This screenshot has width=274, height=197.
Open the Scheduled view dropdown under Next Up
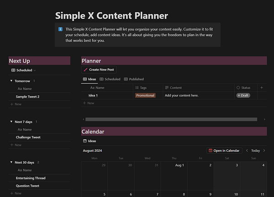click(x=24, y=70)
